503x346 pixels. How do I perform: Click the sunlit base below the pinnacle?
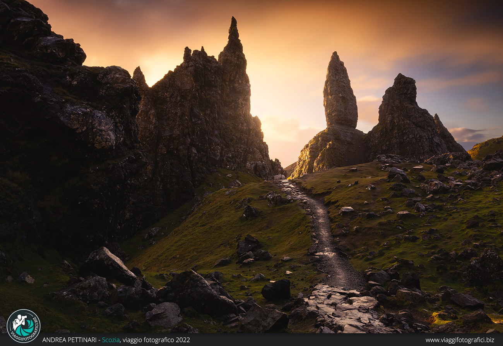click(329, 151)
